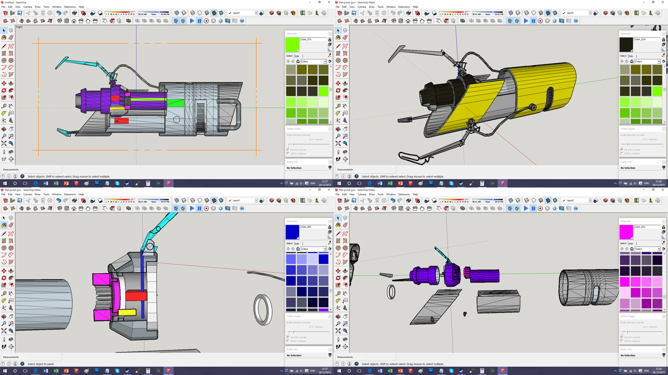Toggle Smooth normals checkbox in top-right window
Screen dimensions: 668x375
[x=622, y=150]
